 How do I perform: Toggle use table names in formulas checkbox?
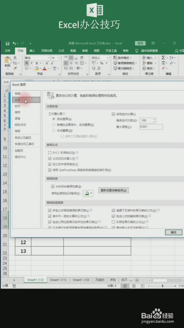pyautogui.click(x=50, y=164)
